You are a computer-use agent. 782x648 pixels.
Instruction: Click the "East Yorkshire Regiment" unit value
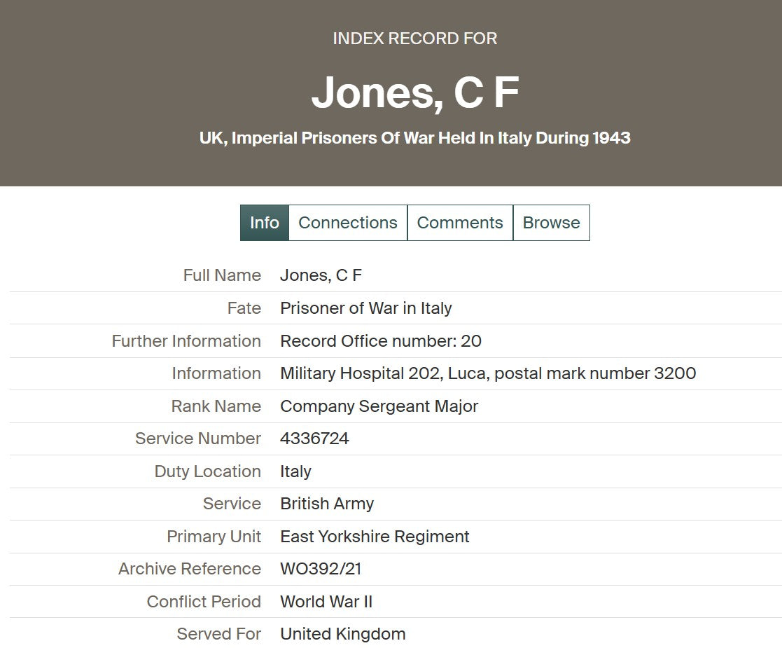(375, 537)
